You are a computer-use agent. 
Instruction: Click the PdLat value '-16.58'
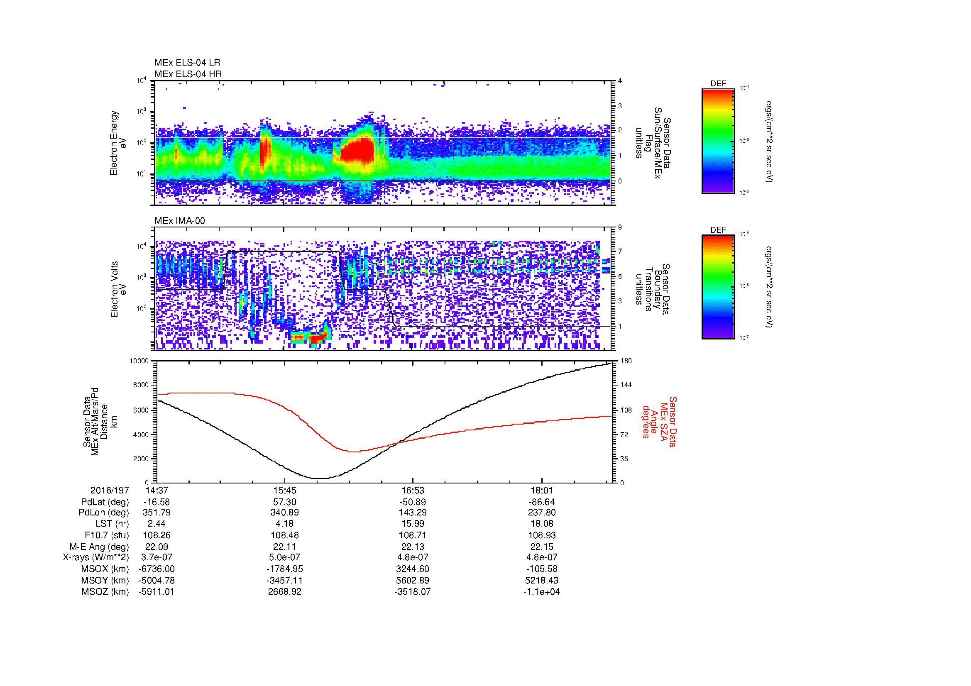click(157, 502)
